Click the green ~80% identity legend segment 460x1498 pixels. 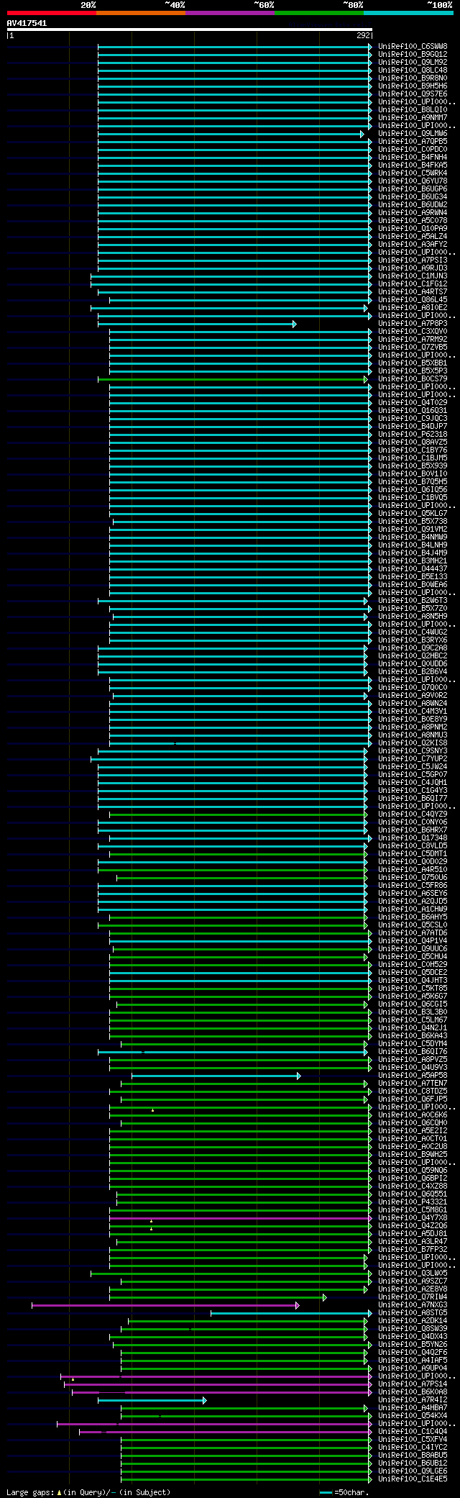coord(319,13)
